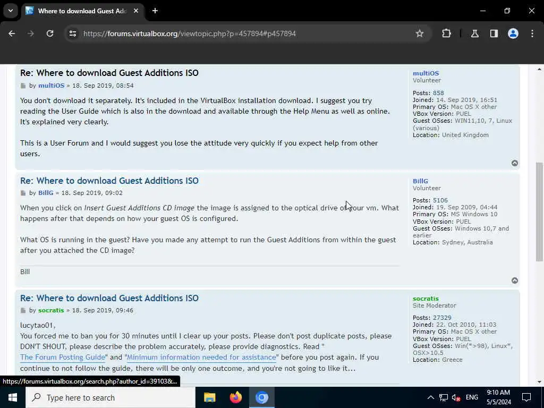Click signature text 'Bill'

coord(25,271)
